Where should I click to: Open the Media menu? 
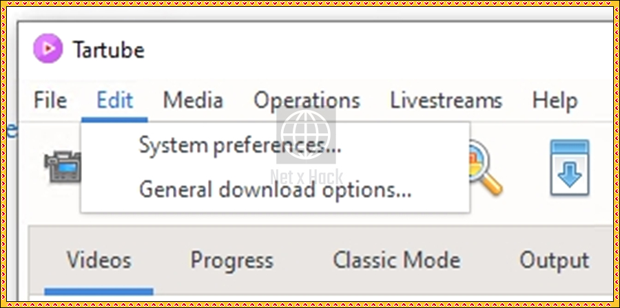click(193, 100)
